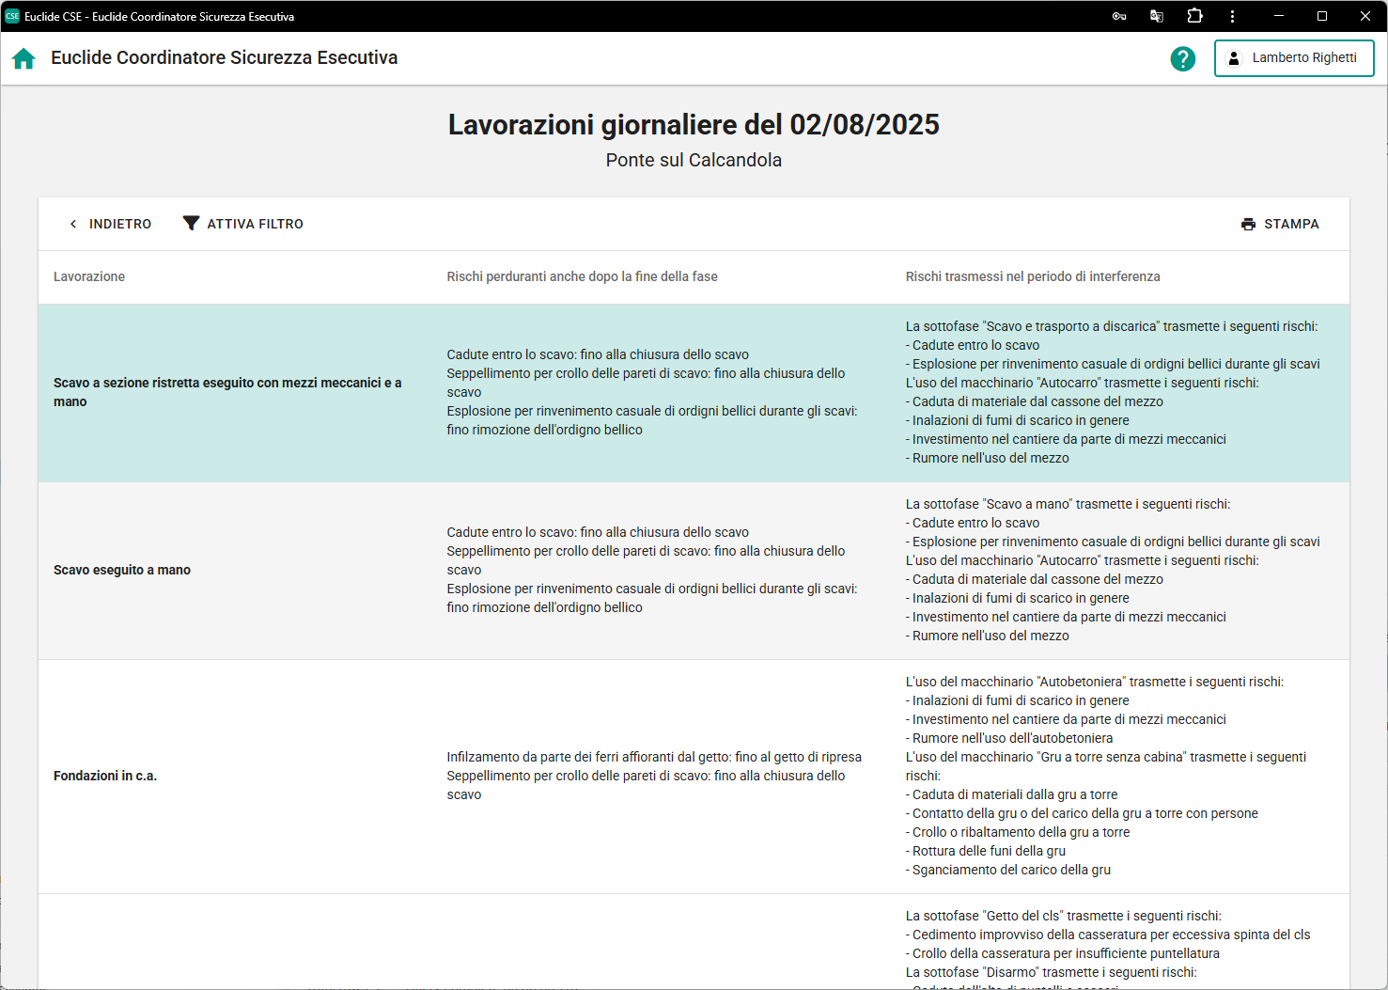This screenshot has width=1388, height=990.
Task: Click the Rischi perduranti column header
Action: coord(582,276)
